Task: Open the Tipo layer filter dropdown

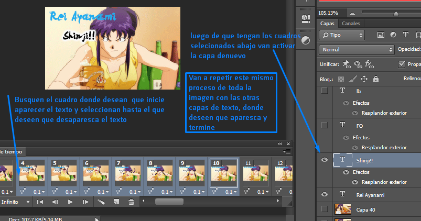Action: click(342, 35)
